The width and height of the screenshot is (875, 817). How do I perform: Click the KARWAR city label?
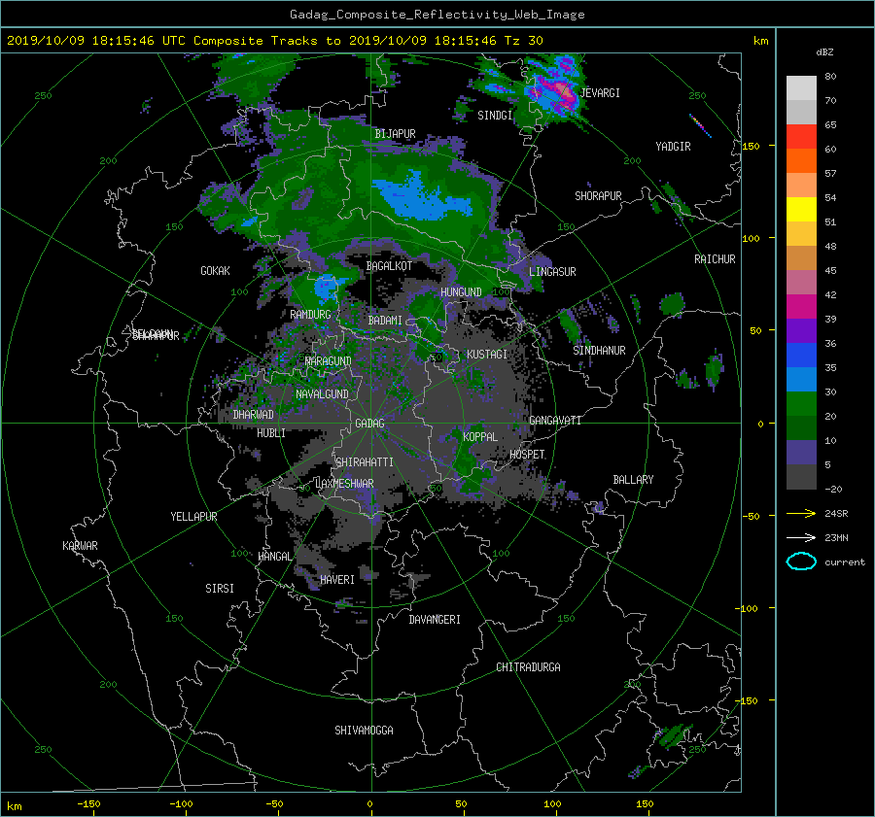80,546
